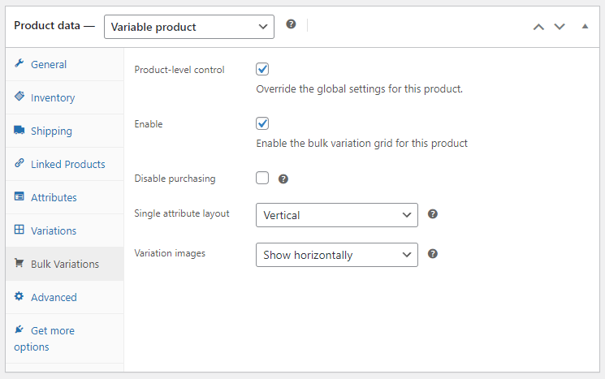Switch to the Variations tab
Image resolution: width=605 pixels, height=379 pixels.
[x=65, y=230]
